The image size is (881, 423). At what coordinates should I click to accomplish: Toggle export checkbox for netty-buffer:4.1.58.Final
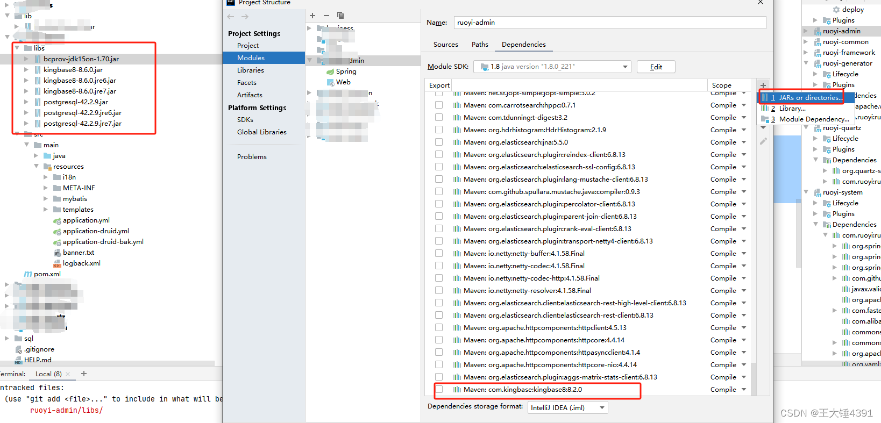(x=439, y=254)
